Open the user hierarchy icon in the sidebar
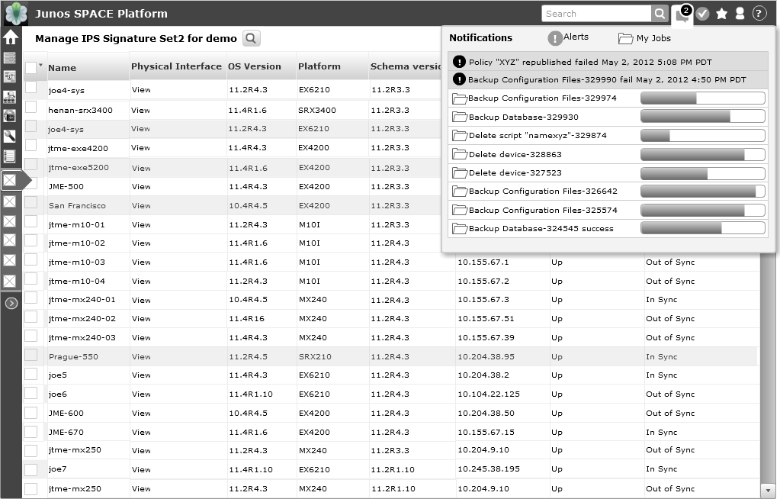The image size is (780, 499). [9, 97]
